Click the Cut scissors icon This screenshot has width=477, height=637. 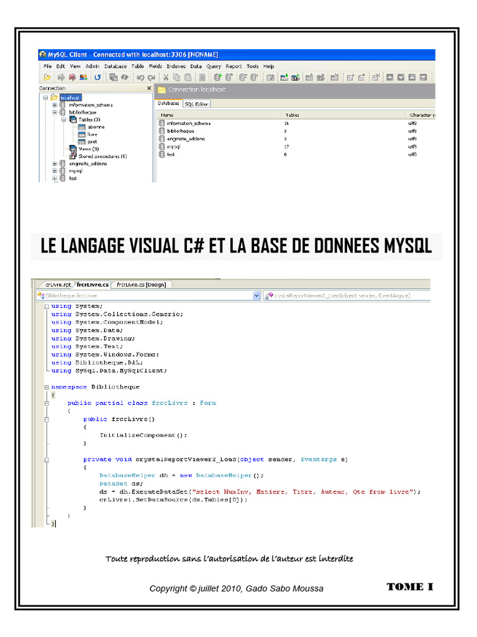coord(165,77)
